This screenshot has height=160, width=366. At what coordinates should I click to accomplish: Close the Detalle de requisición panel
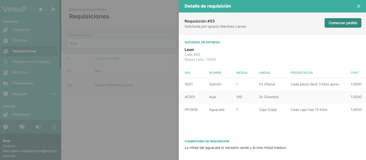pyautogui.click(x=358, y=6)
